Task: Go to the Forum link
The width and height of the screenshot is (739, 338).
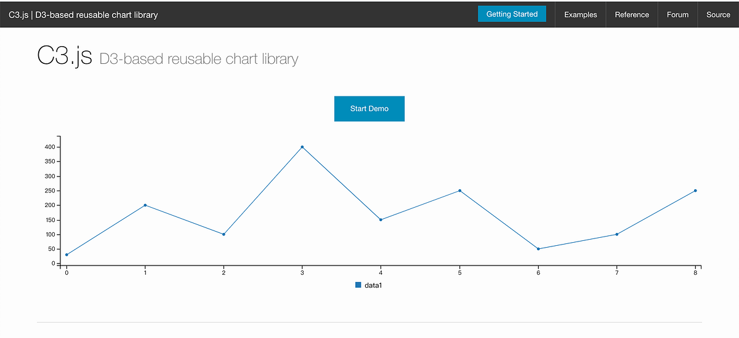Action: 677,15
